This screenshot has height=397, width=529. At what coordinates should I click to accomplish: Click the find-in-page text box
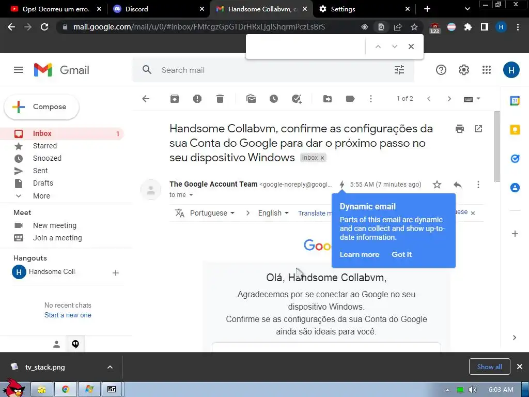click(x=306, y=47)
